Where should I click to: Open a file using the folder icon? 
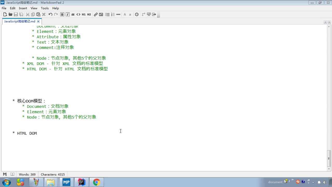[10, 15]
